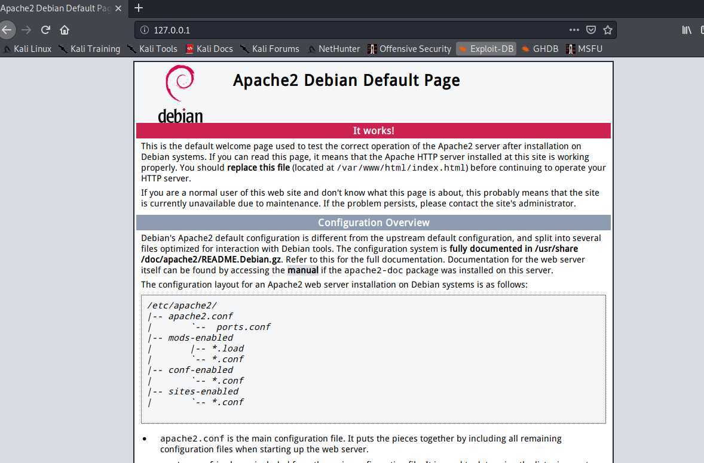
Task: Click the Debian swirl logo image
Action: coord(180,94)
